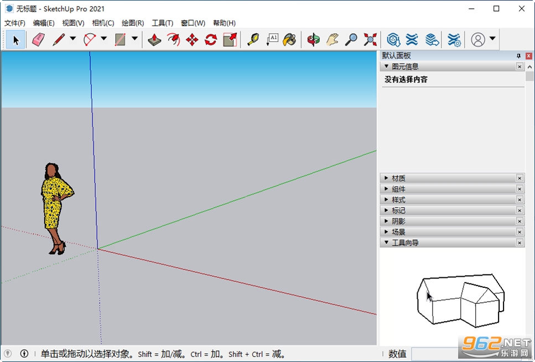
Task: Close the 材质 panel section
Action: (x=520, y=178)
